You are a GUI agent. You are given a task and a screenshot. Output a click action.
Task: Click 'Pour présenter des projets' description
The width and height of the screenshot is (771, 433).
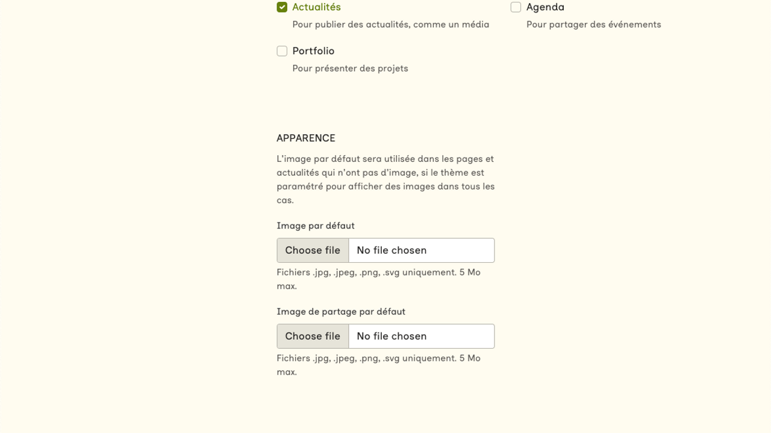coord(350,69)
